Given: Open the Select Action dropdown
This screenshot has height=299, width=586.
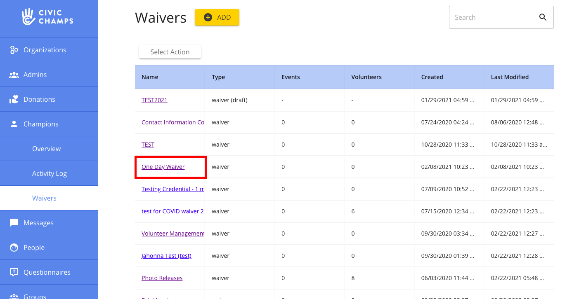Looking at the screenshot, I should pyautogui.click(x=170, y=52).
